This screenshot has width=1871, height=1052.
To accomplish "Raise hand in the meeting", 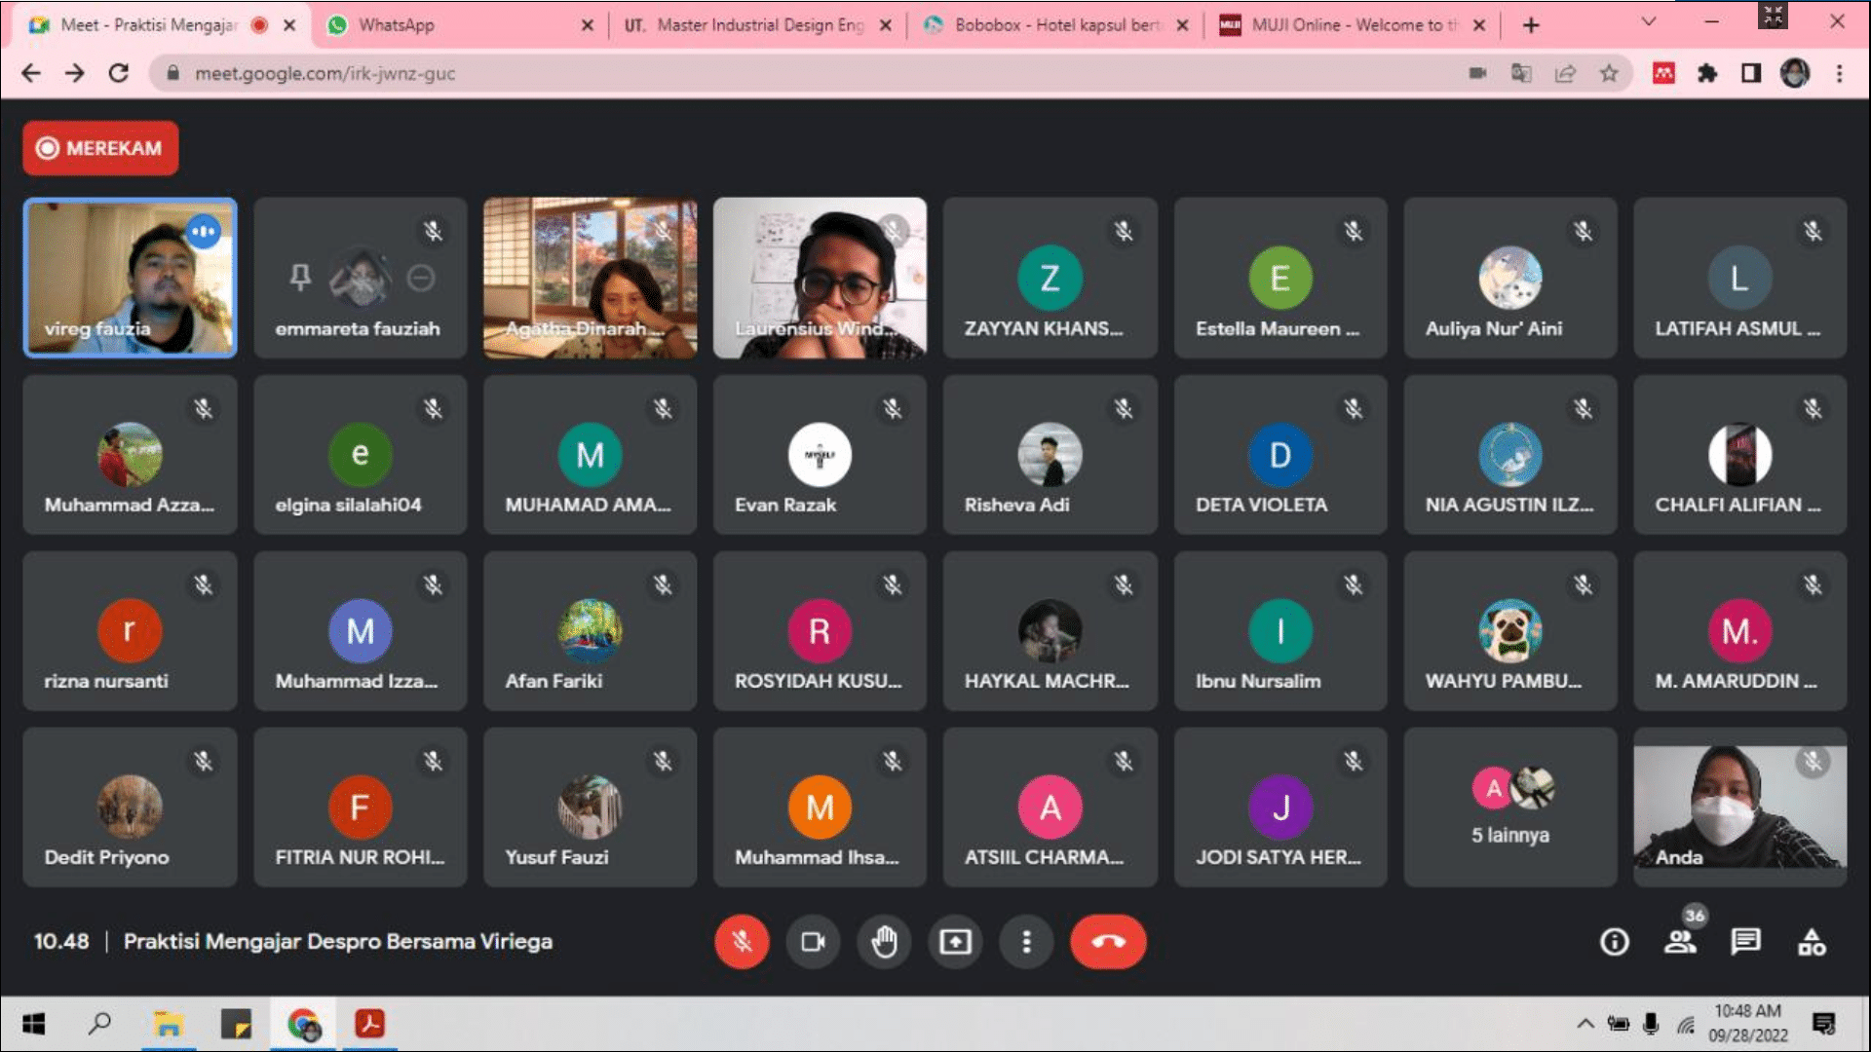I will 884,942.
